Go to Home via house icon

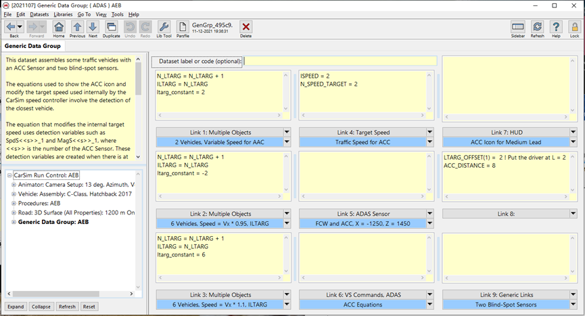pos(59,27)
